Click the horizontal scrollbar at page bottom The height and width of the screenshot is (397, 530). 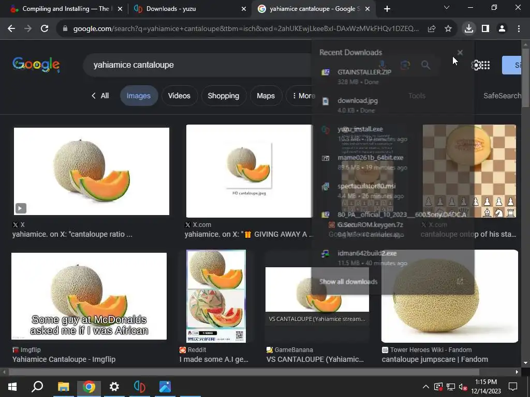(243, 372)
